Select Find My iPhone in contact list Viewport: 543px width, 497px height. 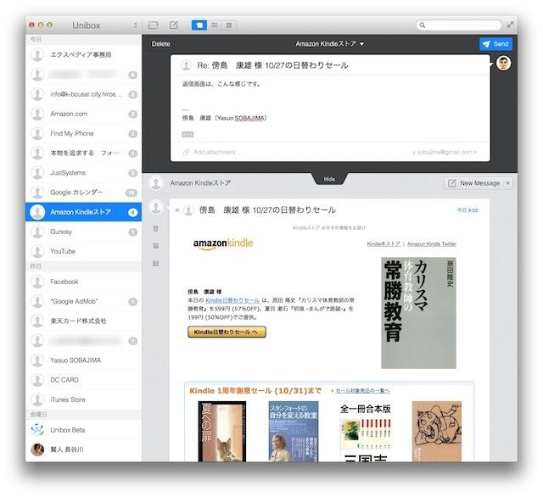72,133
